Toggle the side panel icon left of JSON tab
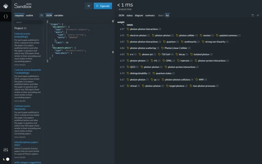The width and height of the screenshot is (262, 164). pos(41,15)
